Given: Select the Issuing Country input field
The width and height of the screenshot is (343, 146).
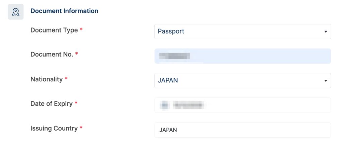Looking at the screenshot, I should tap(243, 130).
